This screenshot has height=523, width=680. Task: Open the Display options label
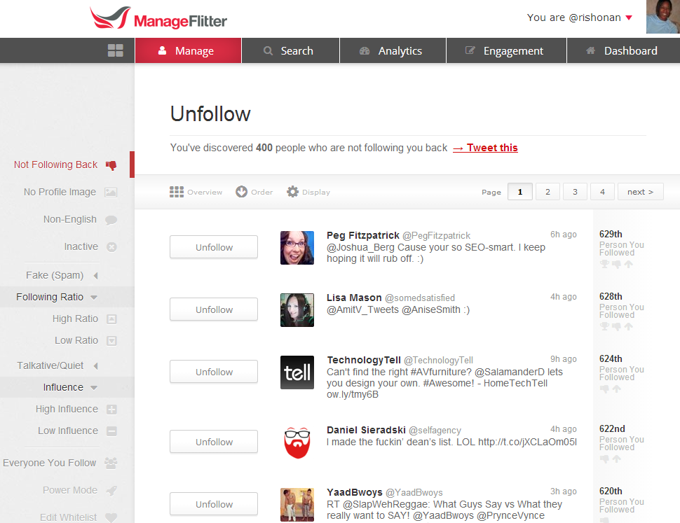[316, 192]
